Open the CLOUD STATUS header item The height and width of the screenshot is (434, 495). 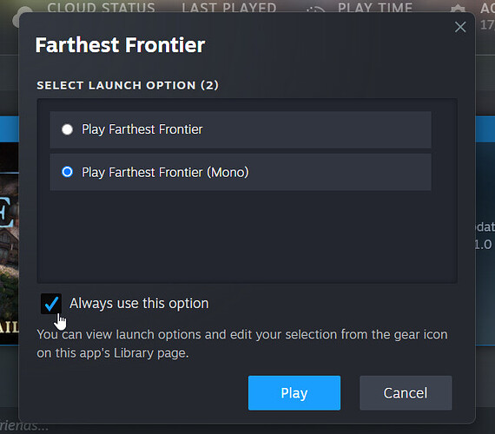pyautogui.click(x=101, y=8)
